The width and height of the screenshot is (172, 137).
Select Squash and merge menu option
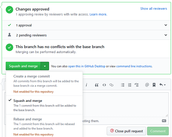(x=44, y=105)
